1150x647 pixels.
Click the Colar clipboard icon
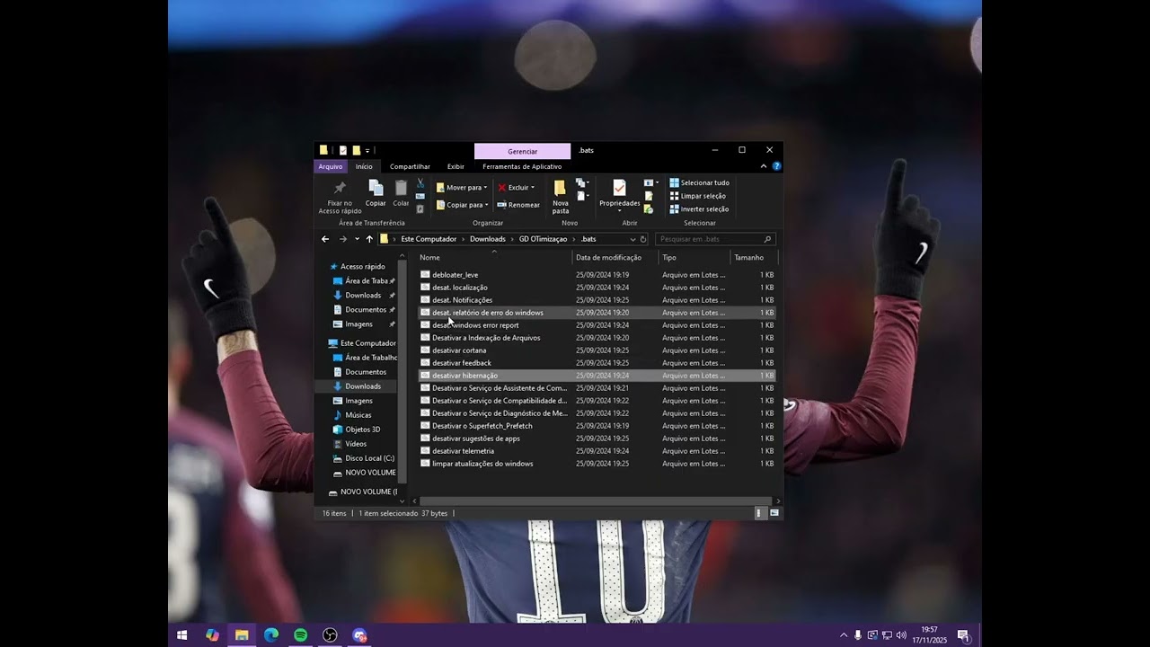pyautogui.click(x=401, y=188)
